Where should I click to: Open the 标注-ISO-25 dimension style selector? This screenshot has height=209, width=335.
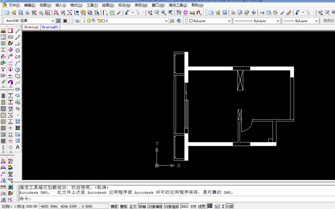coord(27,206)
